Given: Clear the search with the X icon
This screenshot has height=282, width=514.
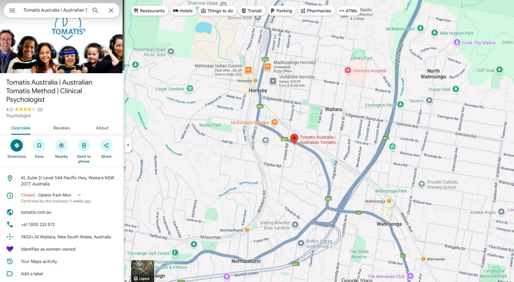Looking at the screenshot, I should tap(111, 10).
